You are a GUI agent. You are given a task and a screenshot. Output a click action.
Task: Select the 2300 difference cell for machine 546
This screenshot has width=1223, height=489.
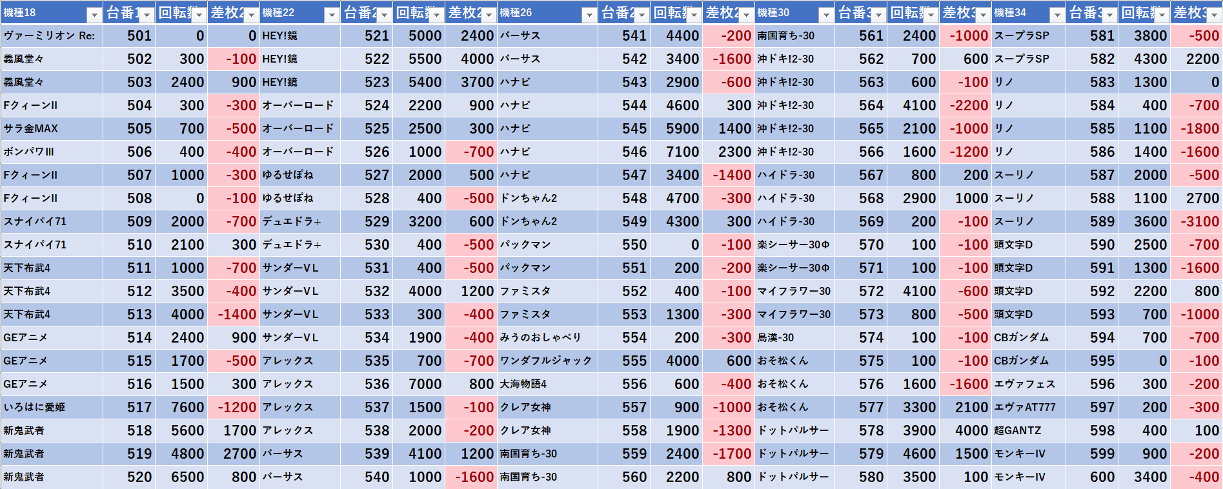click(x=729, y=152)
